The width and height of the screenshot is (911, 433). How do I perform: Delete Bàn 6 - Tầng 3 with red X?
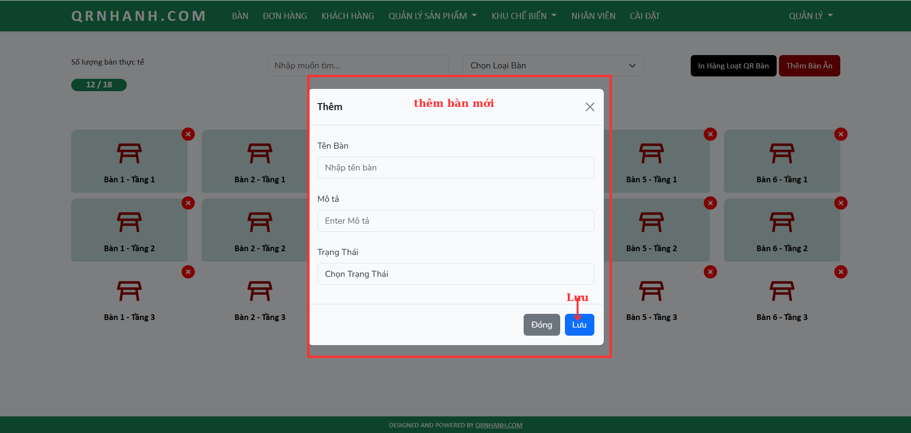(x=841, y=272)
